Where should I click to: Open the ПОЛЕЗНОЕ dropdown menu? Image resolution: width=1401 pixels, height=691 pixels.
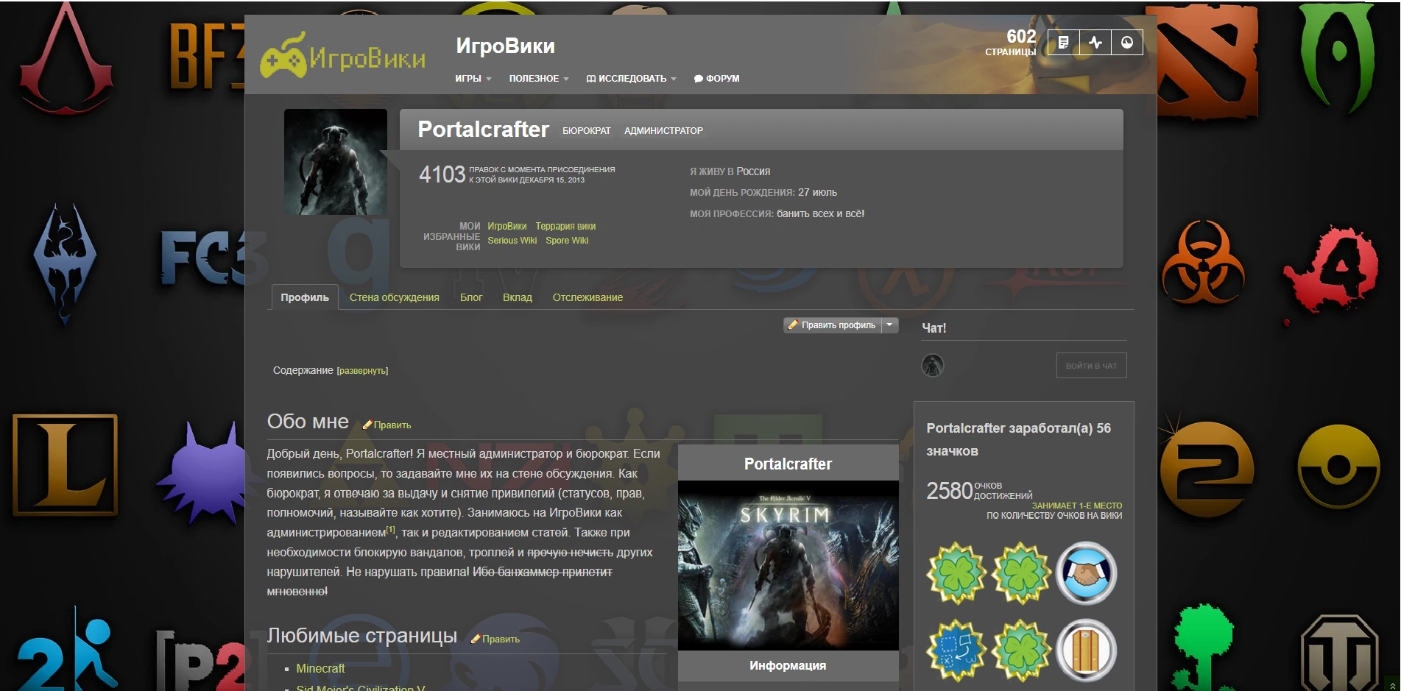[538, 79]
